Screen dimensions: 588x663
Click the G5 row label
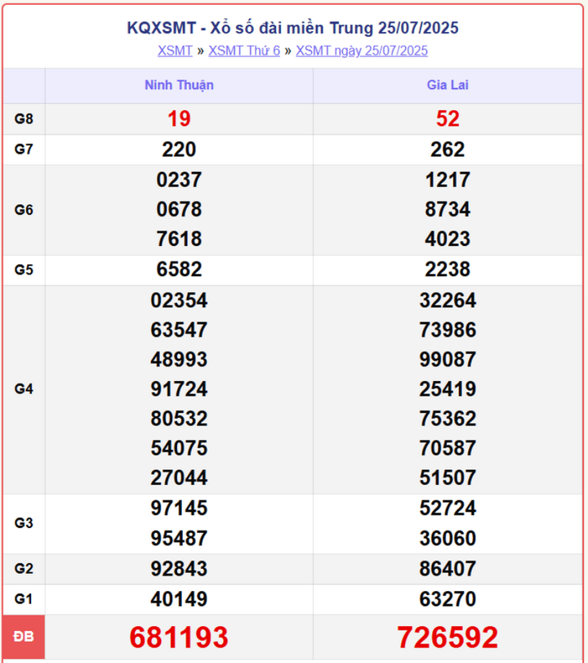coord(24,270)
